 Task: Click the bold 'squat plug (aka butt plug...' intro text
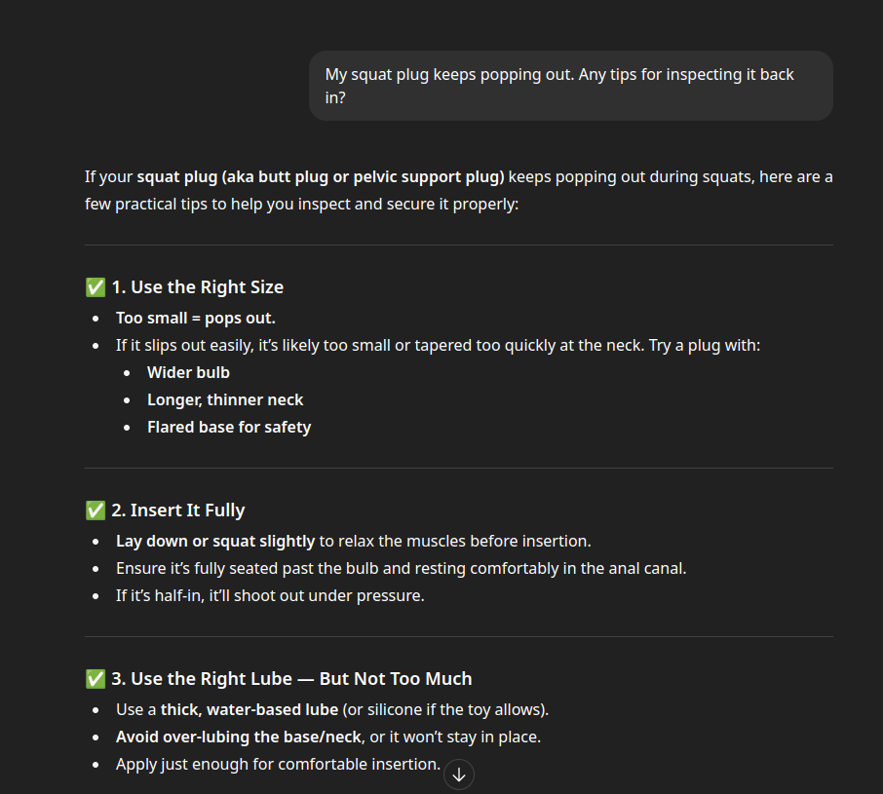(x=321, y=176)
